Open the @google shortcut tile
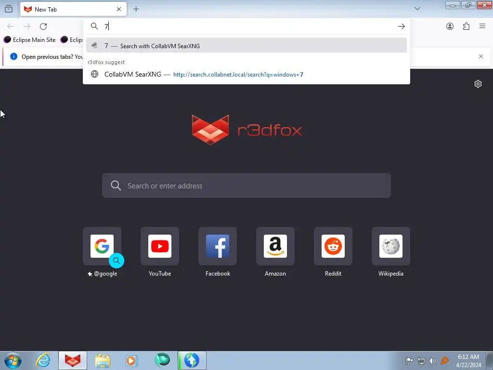This screenshot has height=370, width=493. pyautogui.click(x=102, y=246)
